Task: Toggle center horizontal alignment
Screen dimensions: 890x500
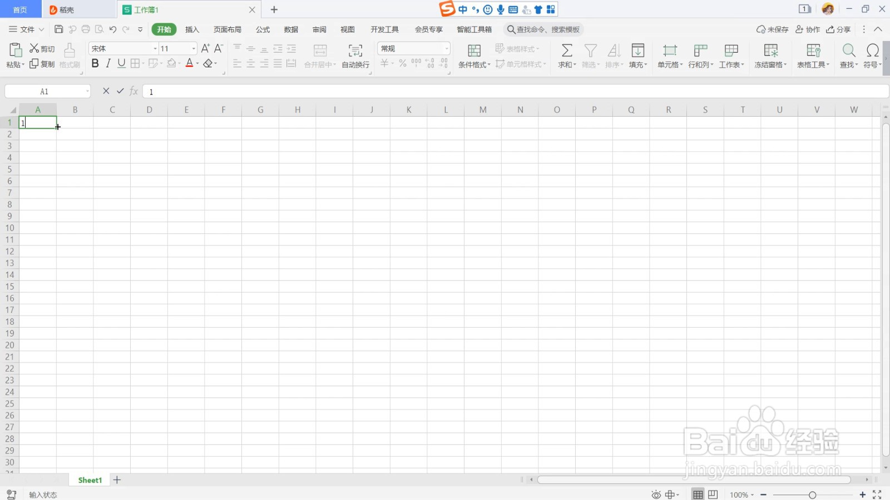Action: point(251,64)
